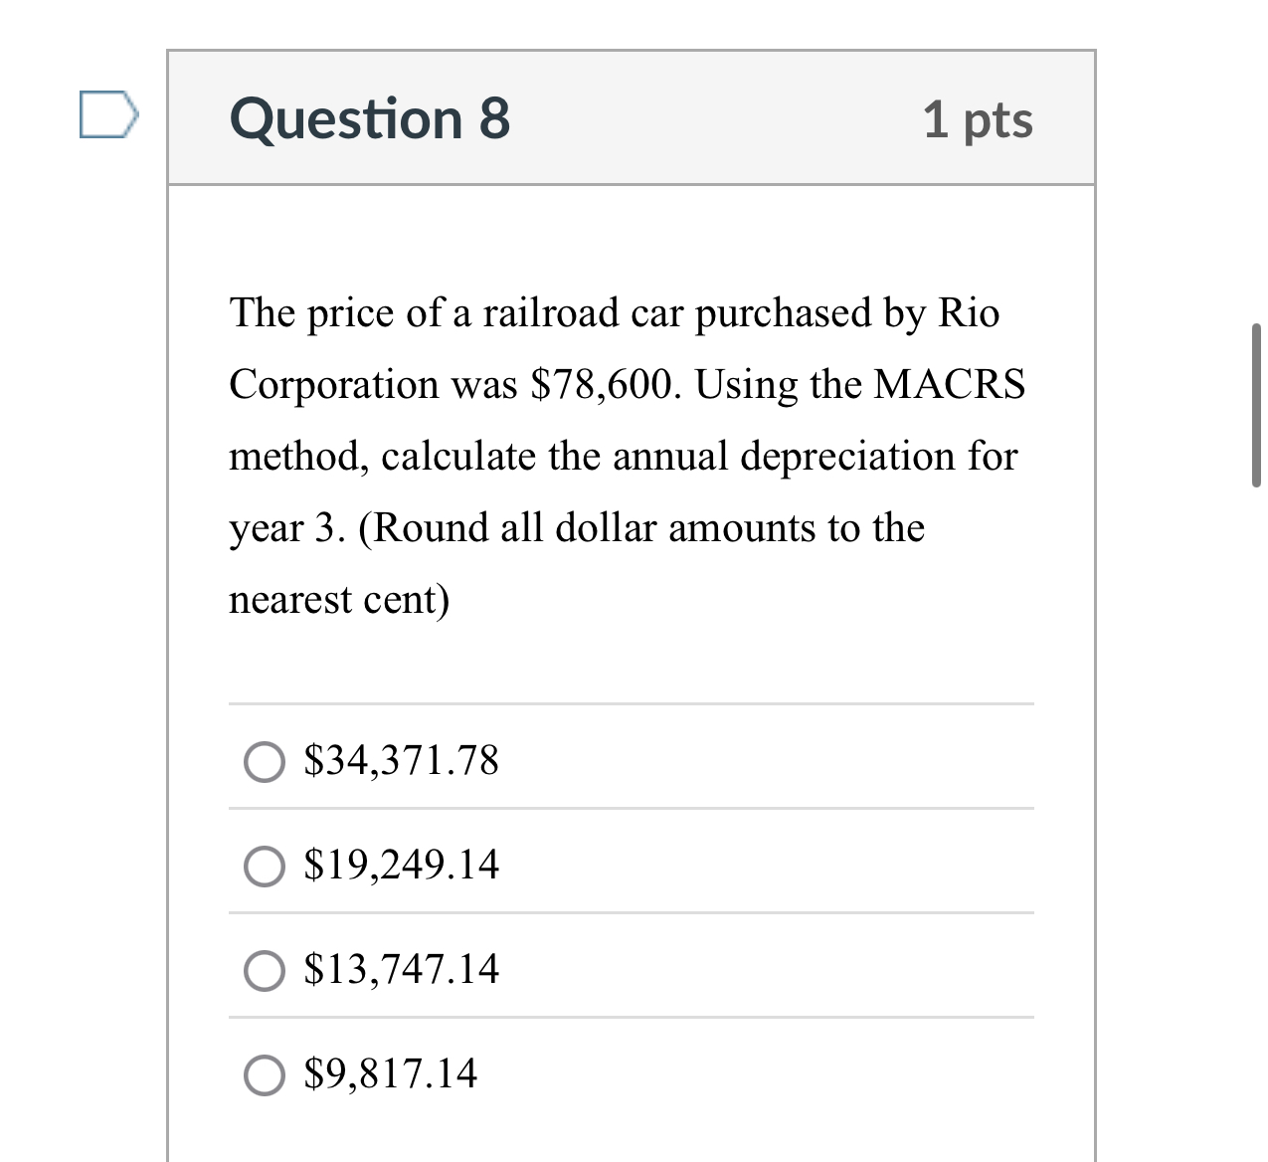Click the 1 pts label
Viewport: 1268px width, 1162px height.
[979, 119]
